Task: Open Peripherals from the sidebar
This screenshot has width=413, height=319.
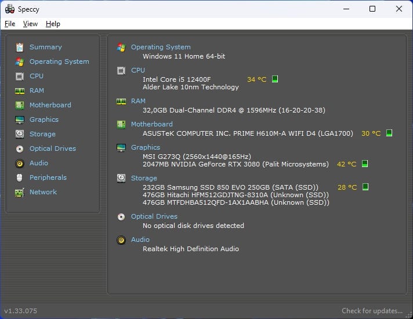Action: 48,177
